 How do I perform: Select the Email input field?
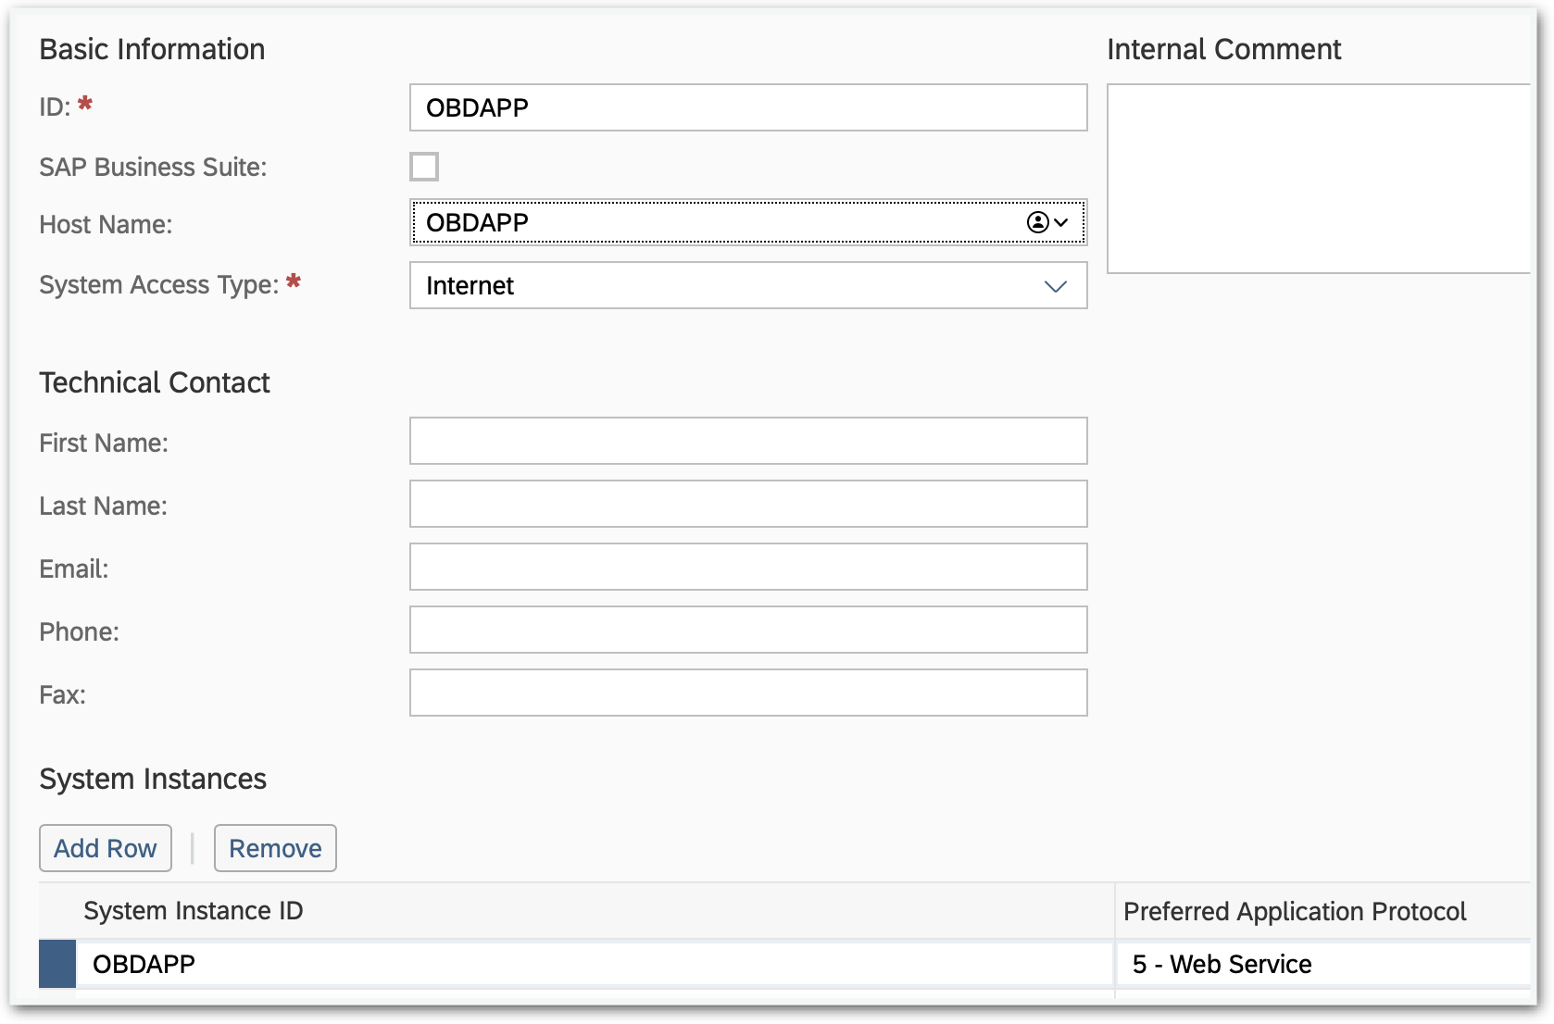(748, 567)
